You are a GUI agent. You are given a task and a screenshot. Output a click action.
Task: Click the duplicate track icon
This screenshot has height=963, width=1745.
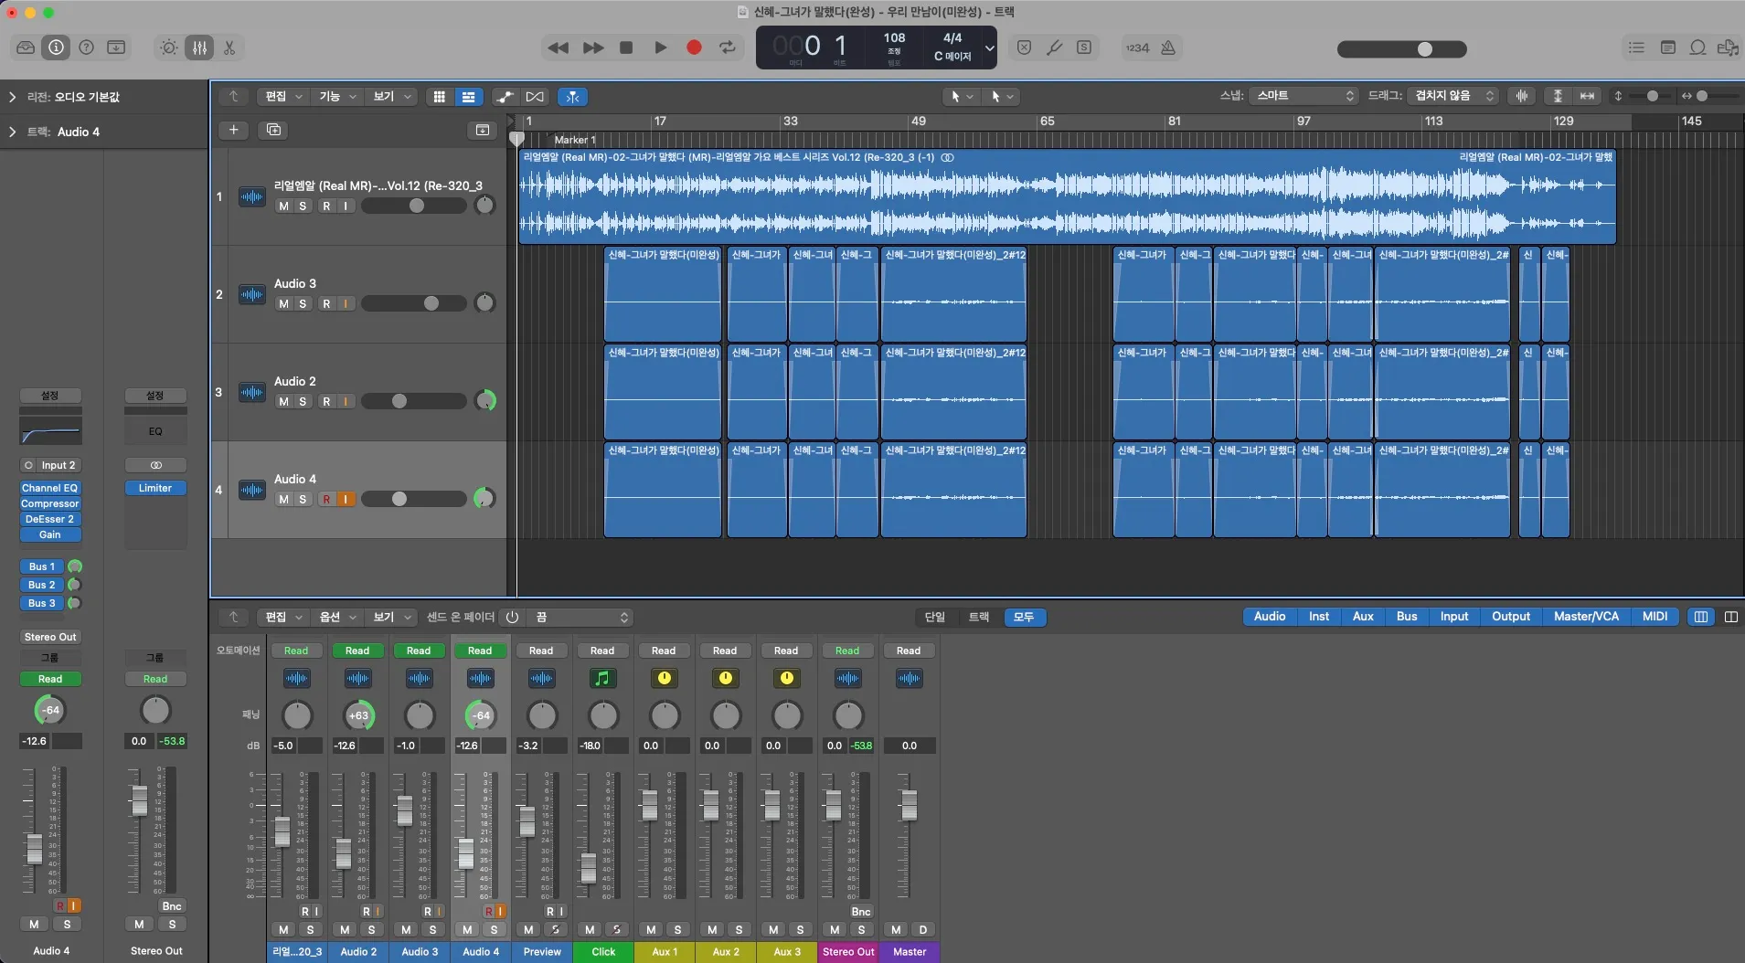pos(273,130)
